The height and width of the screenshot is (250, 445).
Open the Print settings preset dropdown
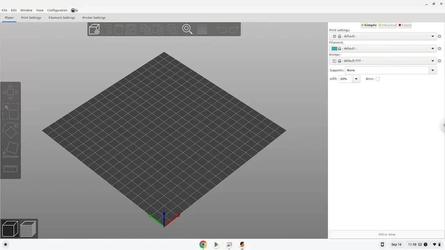(432, 36)
